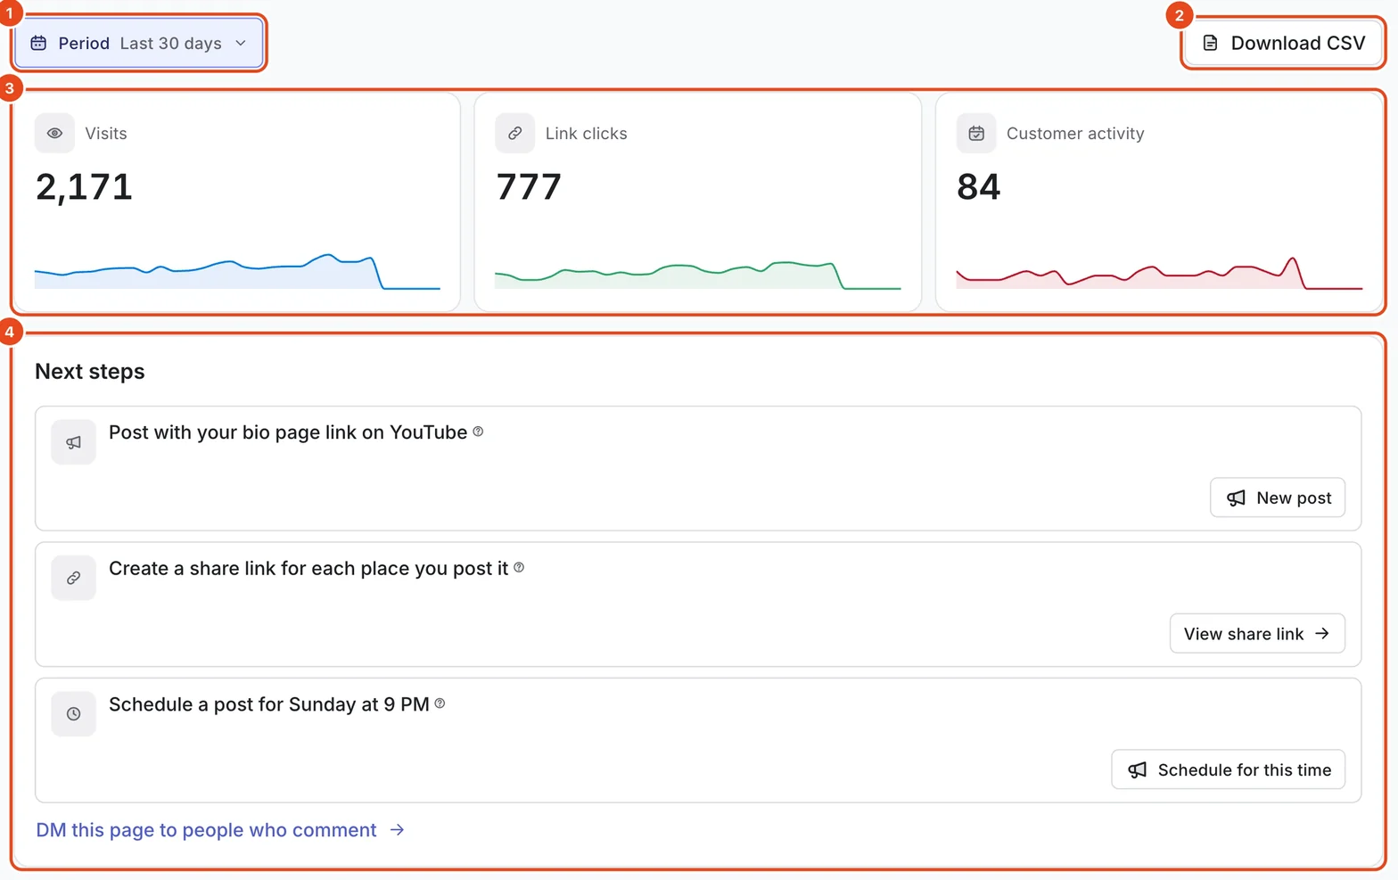Click megaphone icon on Schedule for this time
This screenshot has width=1398, height=880.
click(x=1137, y=769)
